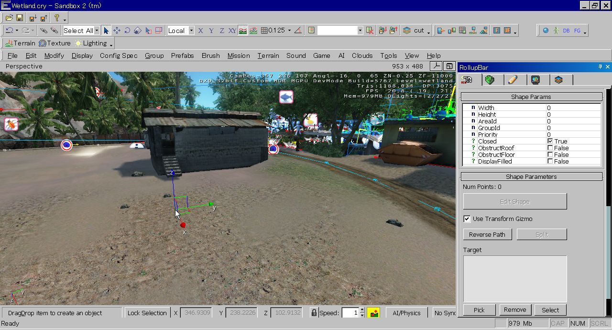The image size is (612, 330).
Task: Activate the Scale tool
Action: coord(138,30)
